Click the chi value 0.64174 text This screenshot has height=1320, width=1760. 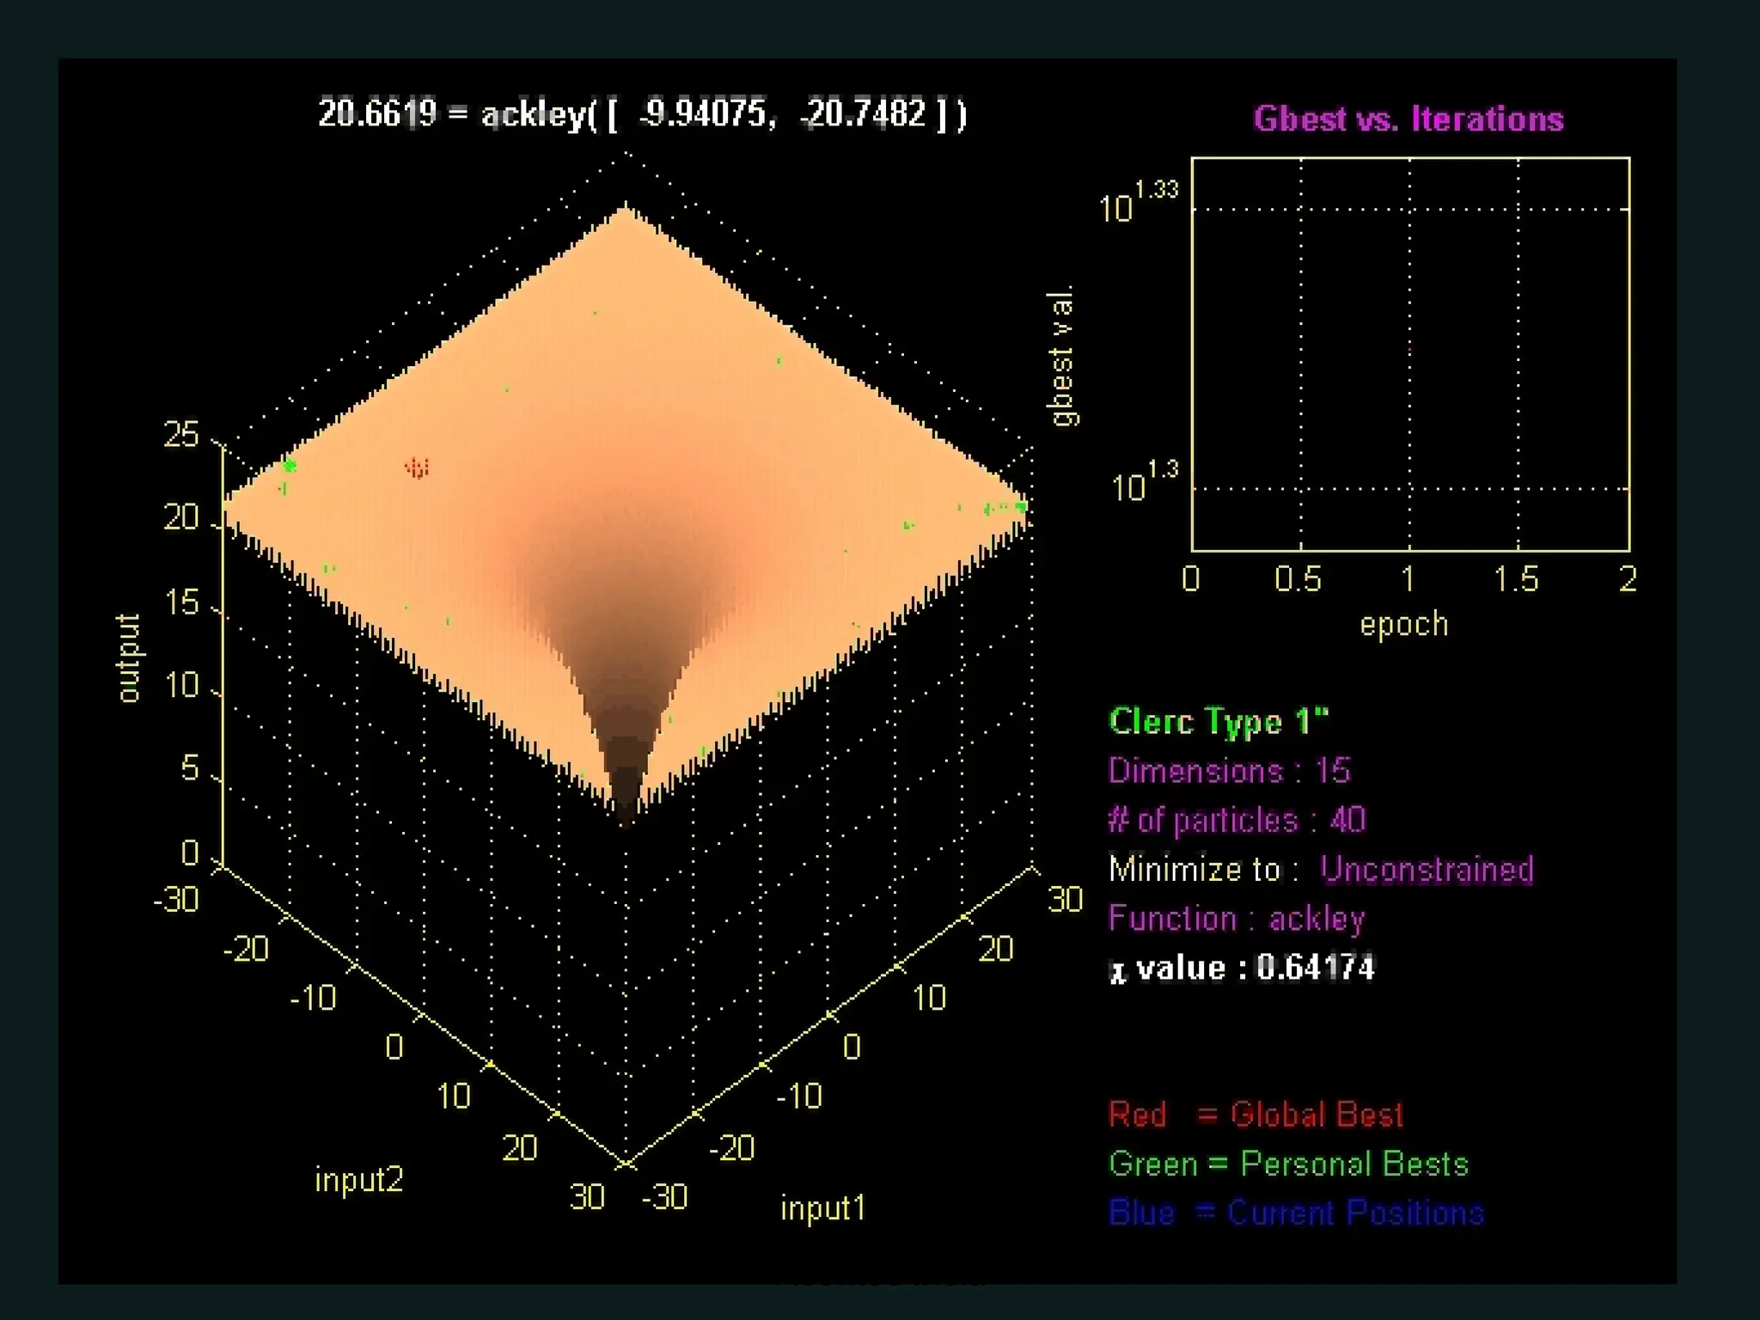coord(1242,969)
